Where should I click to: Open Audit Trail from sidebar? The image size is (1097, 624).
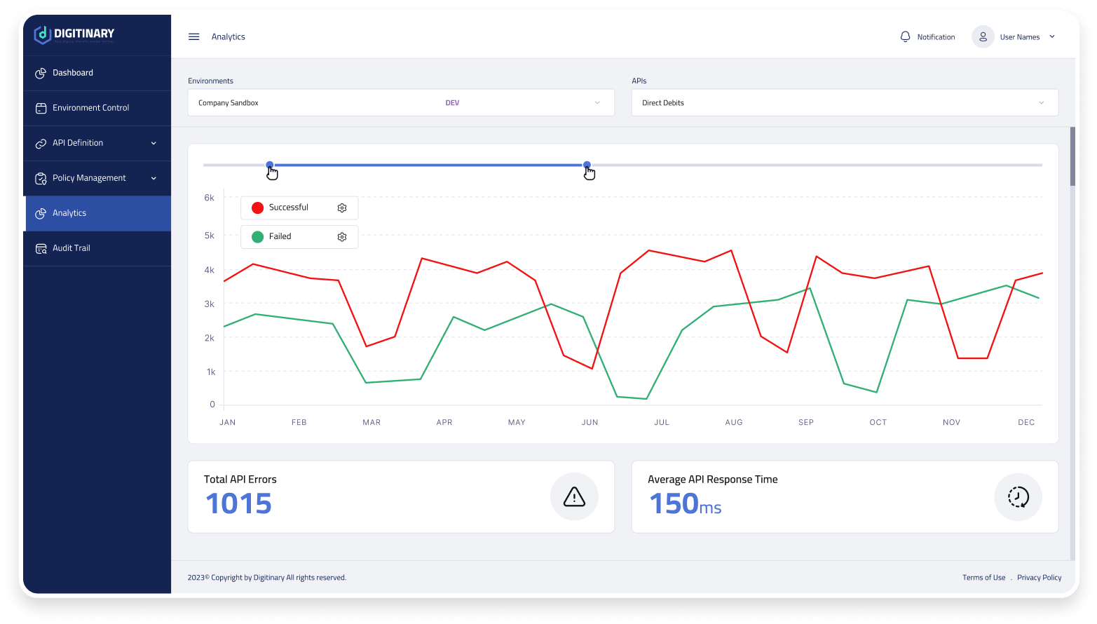tap(71, 248)
